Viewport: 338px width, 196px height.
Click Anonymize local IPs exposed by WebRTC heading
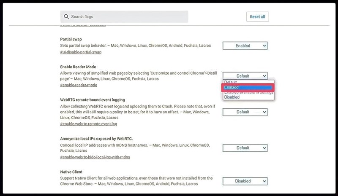pos(96,139)
